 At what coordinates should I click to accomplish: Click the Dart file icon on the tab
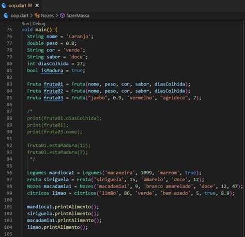point(4,6)
